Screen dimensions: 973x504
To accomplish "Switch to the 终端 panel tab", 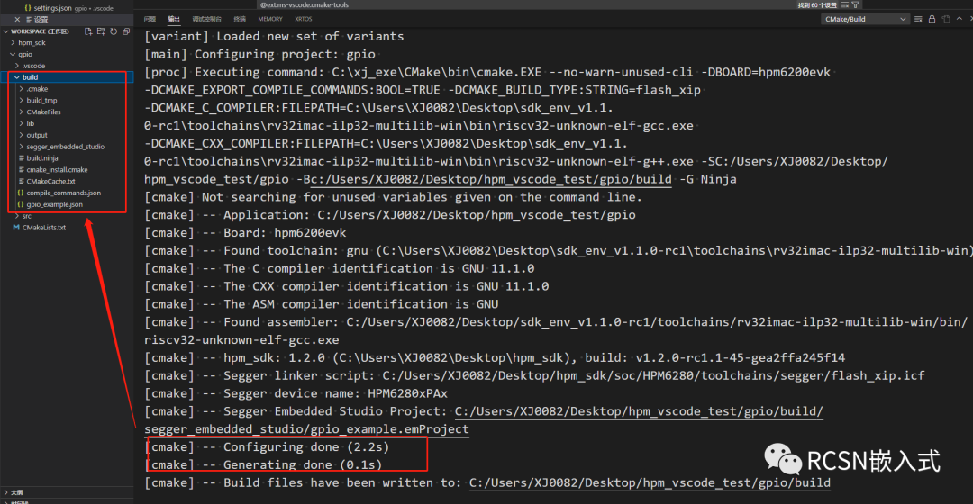I will click(240, 19).
